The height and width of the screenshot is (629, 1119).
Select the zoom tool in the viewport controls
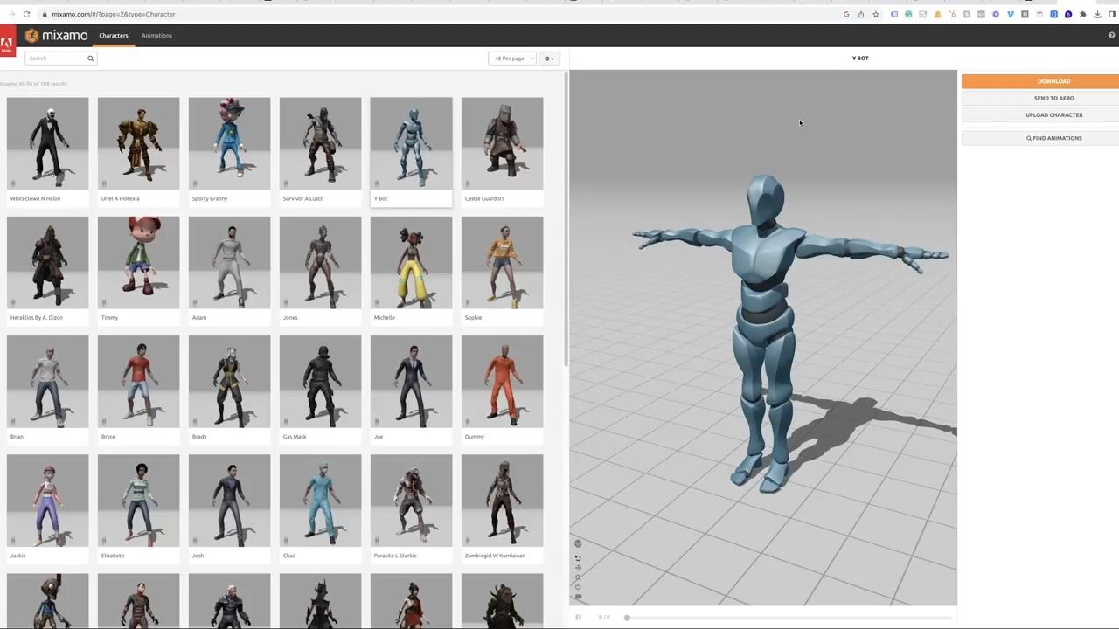point(578,577)
